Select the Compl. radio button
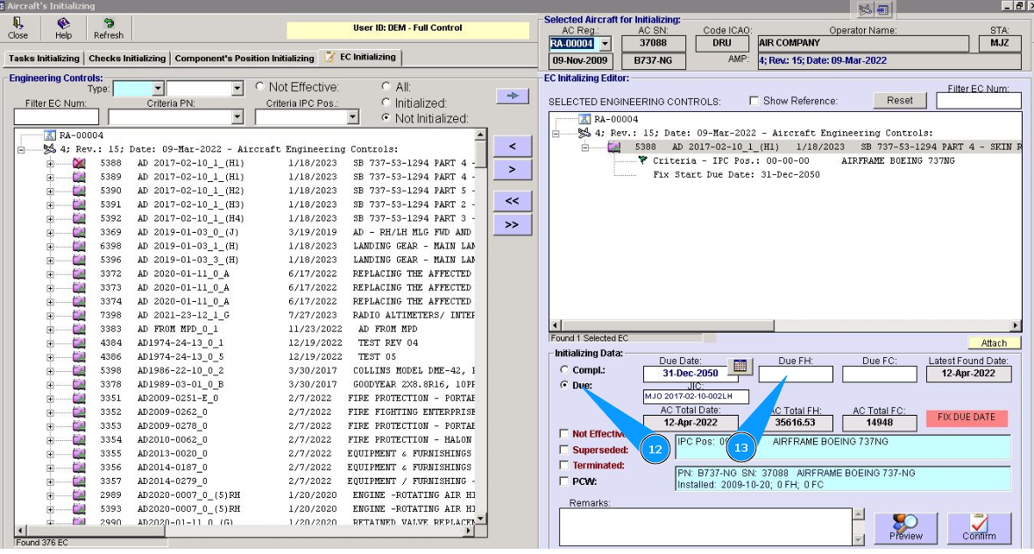 click(x=565, y=369)
